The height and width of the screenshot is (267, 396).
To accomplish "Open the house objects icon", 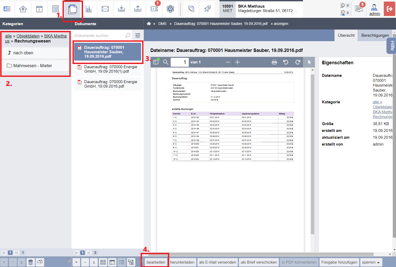I will coord(23,9).
